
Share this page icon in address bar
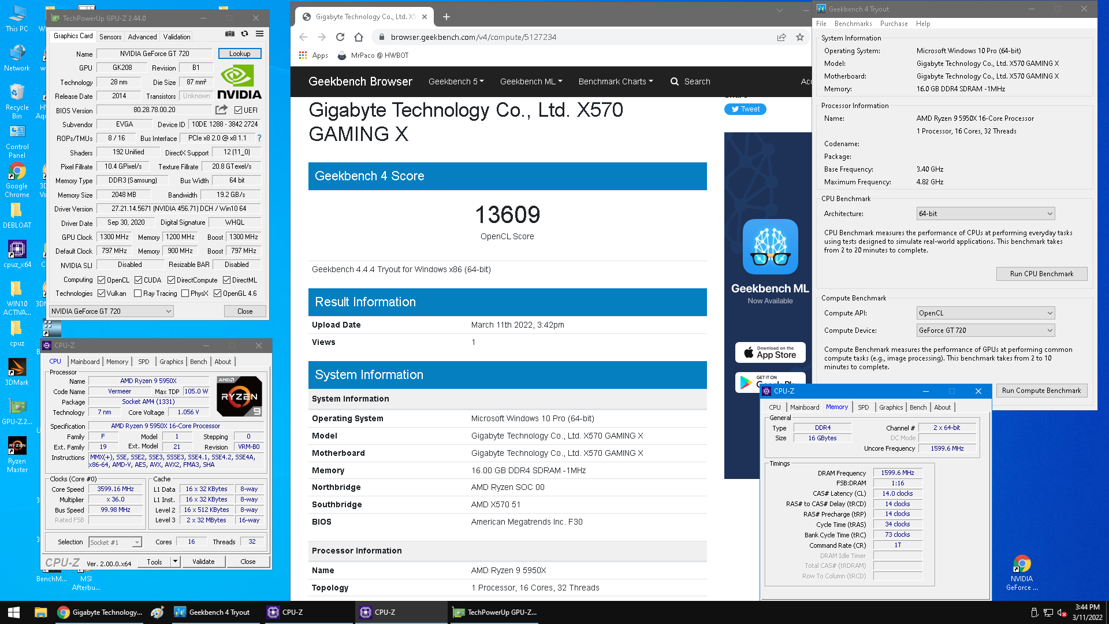tap(781, 37)
